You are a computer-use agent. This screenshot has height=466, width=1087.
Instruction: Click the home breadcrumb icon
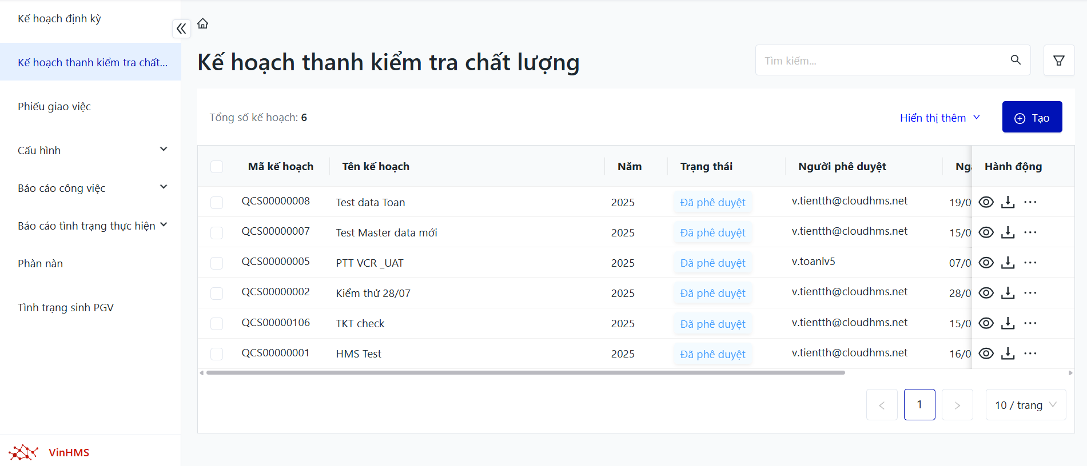point(203,23)
